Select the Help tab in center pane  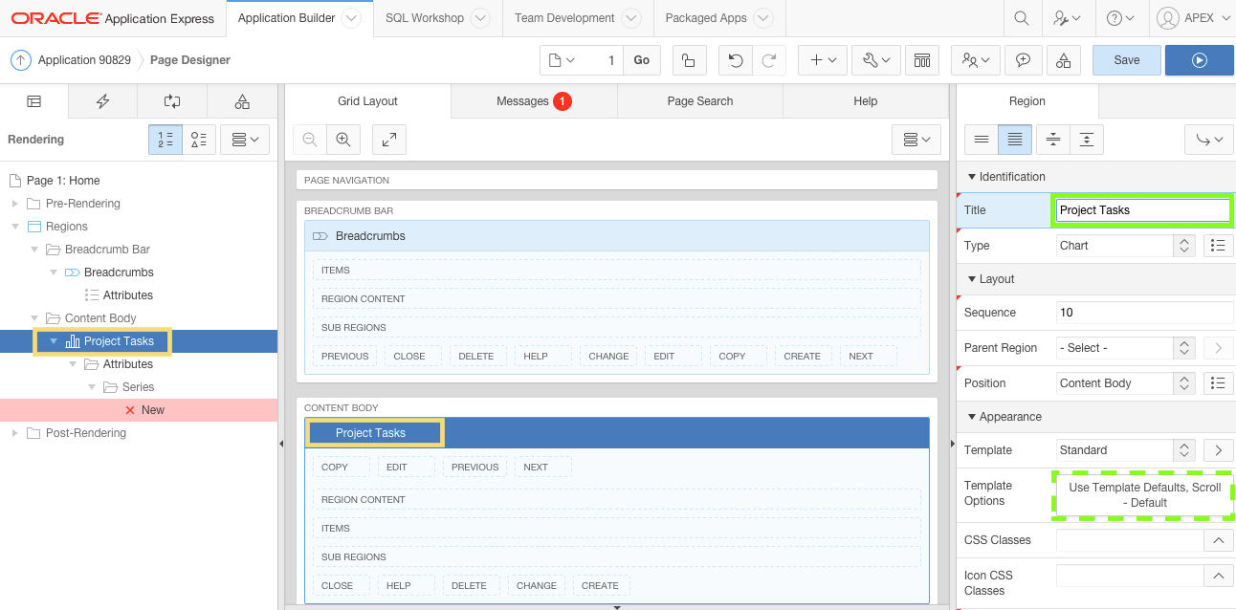pos(865,101)
